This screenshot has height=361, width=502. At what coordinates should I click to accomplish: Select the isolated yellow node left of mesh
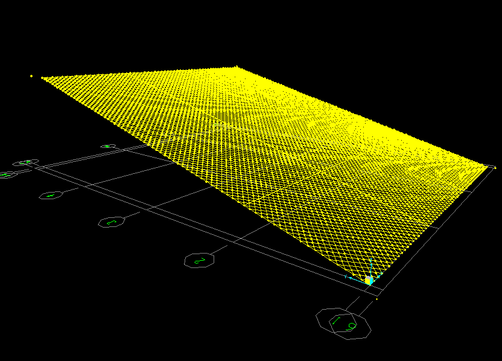(x=31, y=76)
